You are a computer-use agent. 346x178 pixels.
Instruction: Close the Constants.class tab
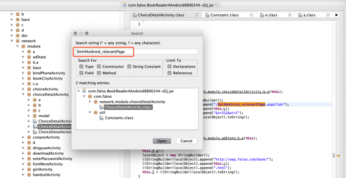[251, 15]
